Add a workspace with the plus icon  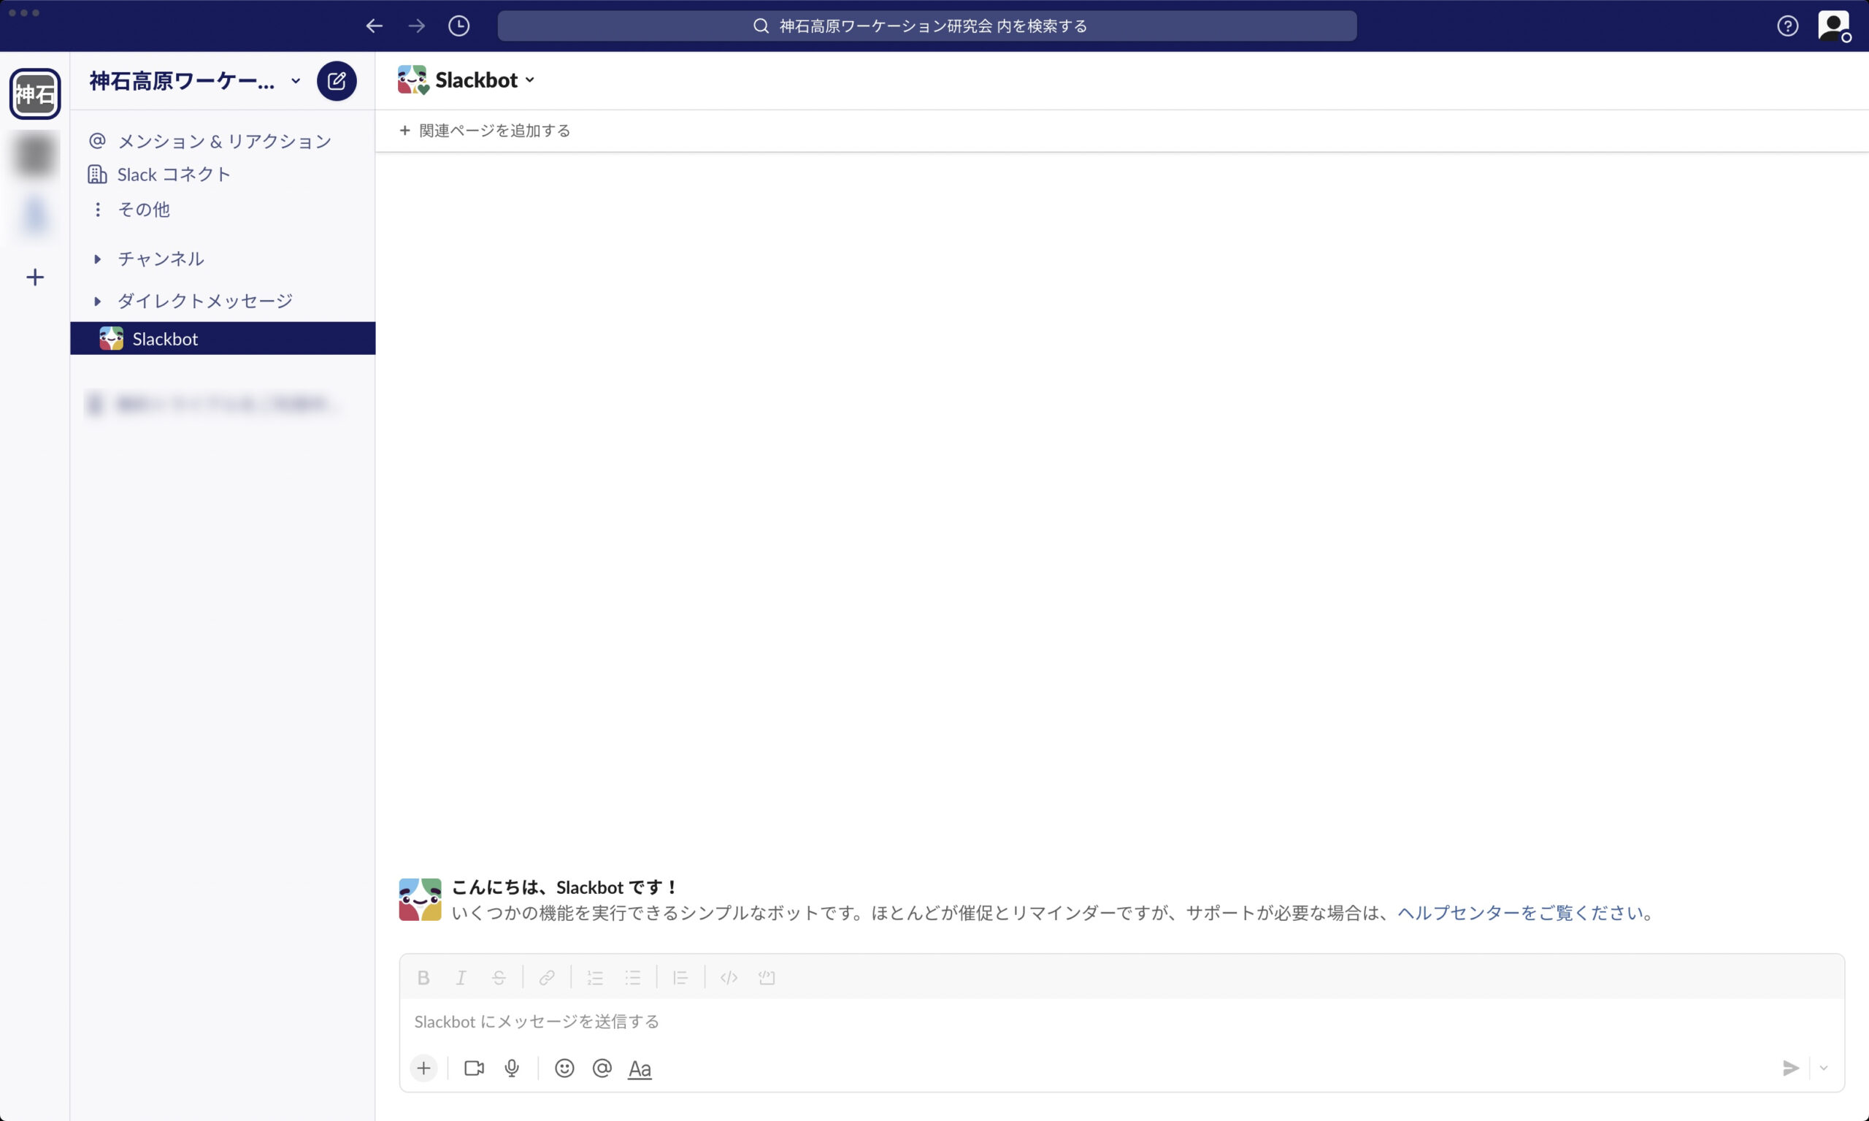click(35, 278)
